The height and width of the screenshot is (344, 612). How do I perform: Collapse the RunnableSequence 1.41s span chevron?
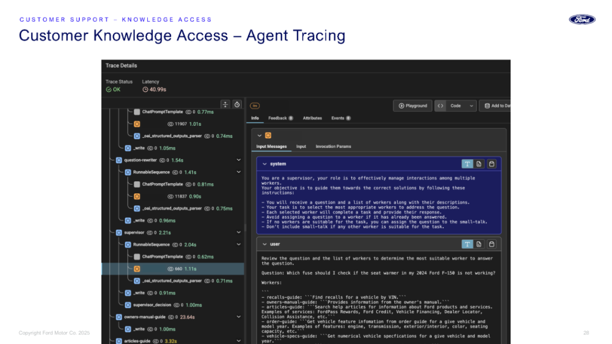[x=239, y=172]
